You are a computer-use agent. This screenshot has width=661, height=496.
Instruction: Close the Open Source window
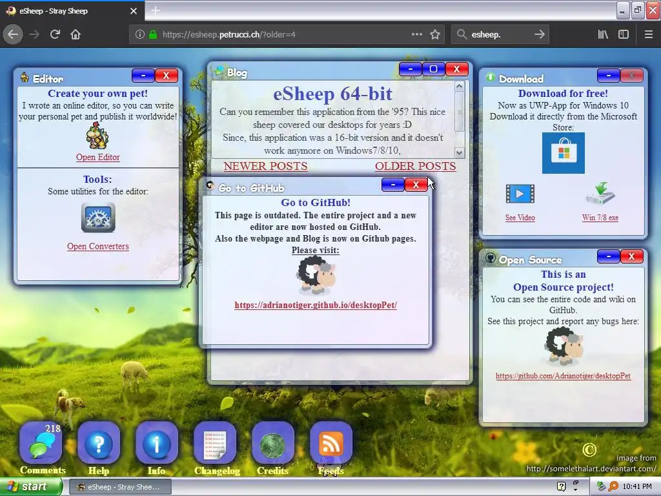tap(631, 256)
